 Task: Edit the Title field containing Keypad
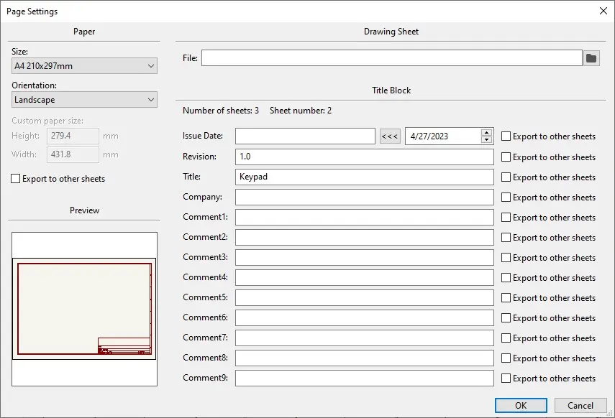click(365, 177)
